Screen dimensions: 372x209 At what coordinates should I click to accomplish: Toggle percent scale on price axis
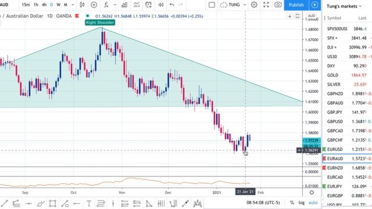(x=292, y=203)
